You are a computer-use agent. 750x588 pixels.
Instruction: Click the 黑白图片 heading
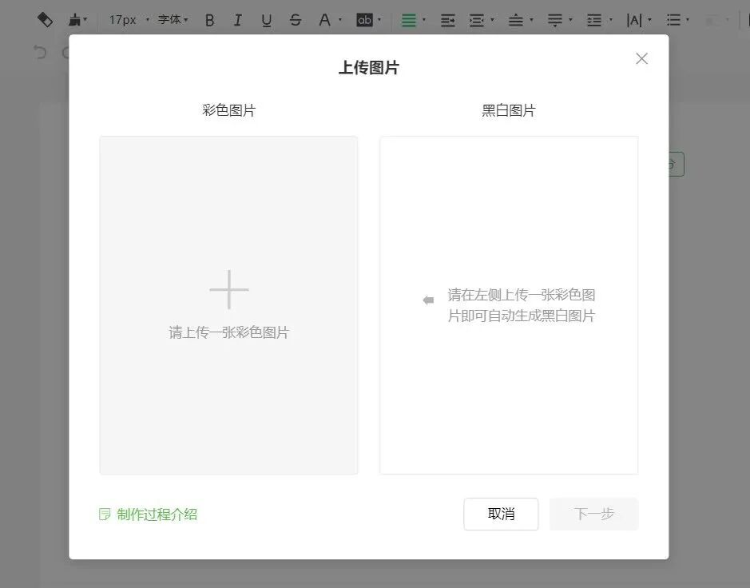pos(509,110)
